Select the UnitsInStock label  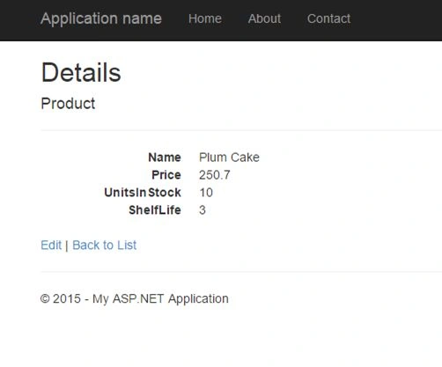[x=143, y=193]
